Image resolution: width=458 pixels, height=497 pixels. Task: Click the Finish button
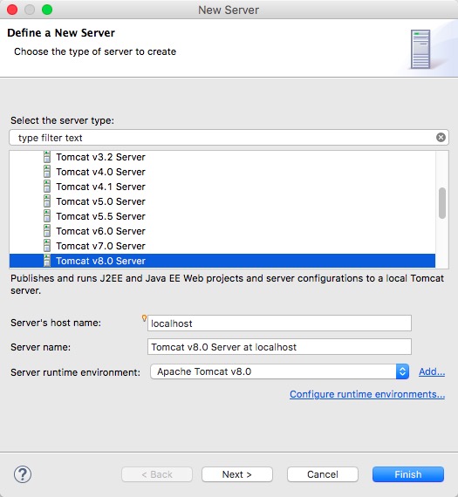(408, 474)
